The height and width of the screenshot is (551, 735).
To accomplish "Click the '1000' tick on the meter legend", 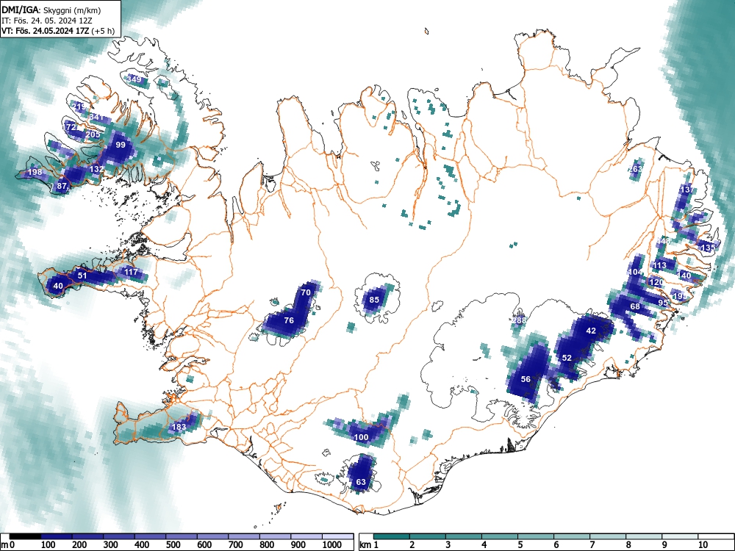I will click(331, 545).
